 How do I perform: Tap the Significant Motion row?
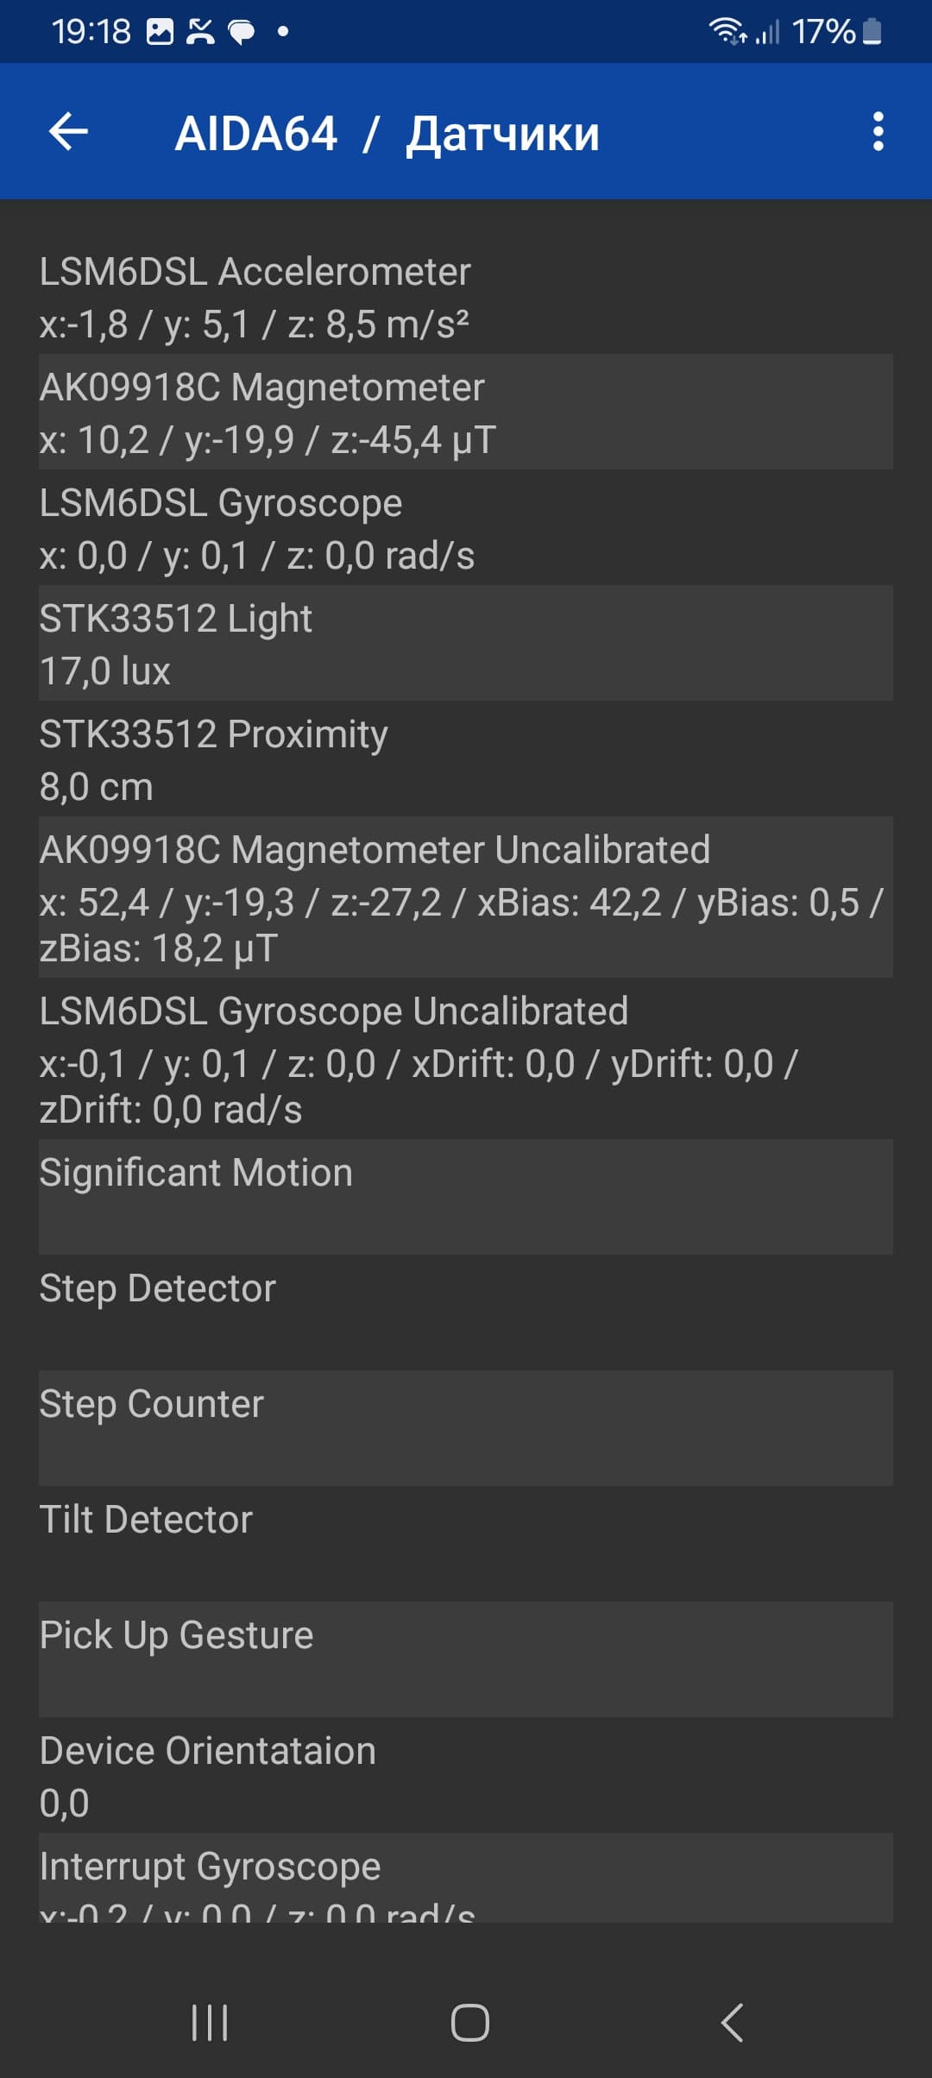tap(466, 1196)
